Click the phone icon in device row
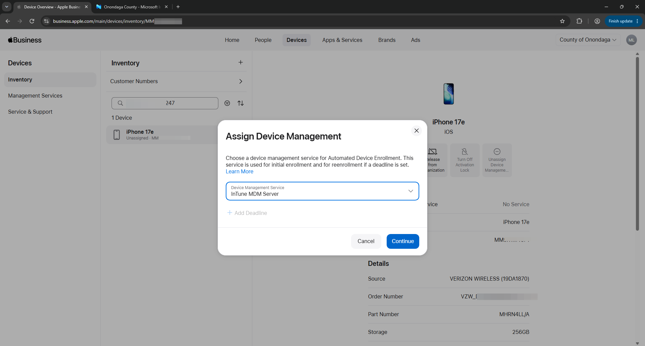 point(117,135)
